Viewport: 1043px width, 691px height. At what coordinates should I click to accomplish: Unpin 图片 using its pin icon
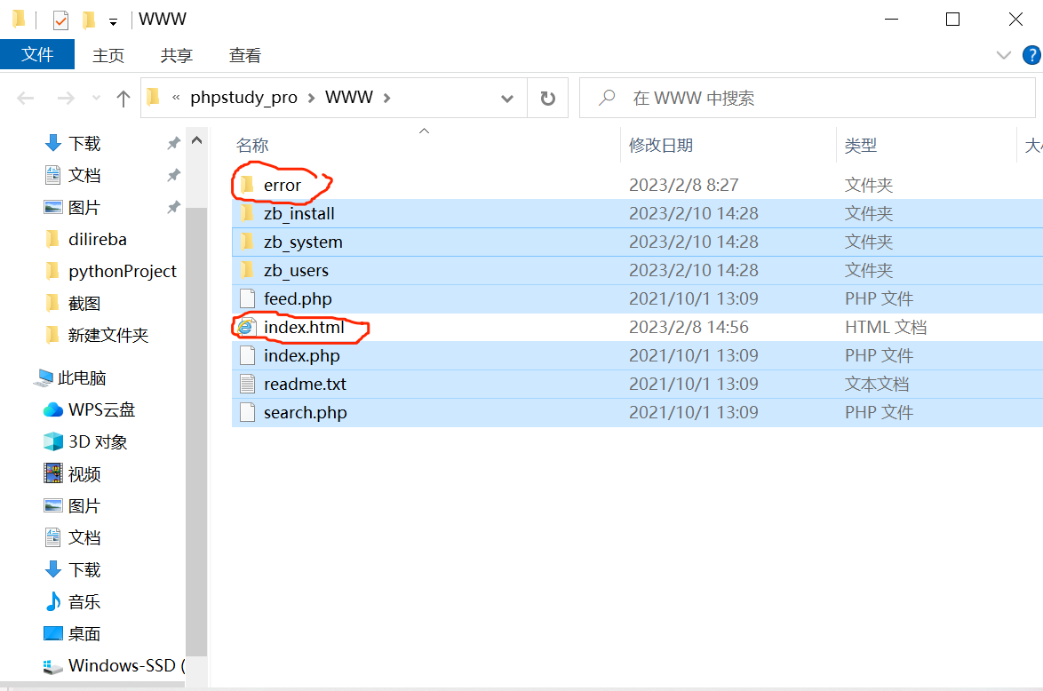pyautogui.click(x=173, y=207)
